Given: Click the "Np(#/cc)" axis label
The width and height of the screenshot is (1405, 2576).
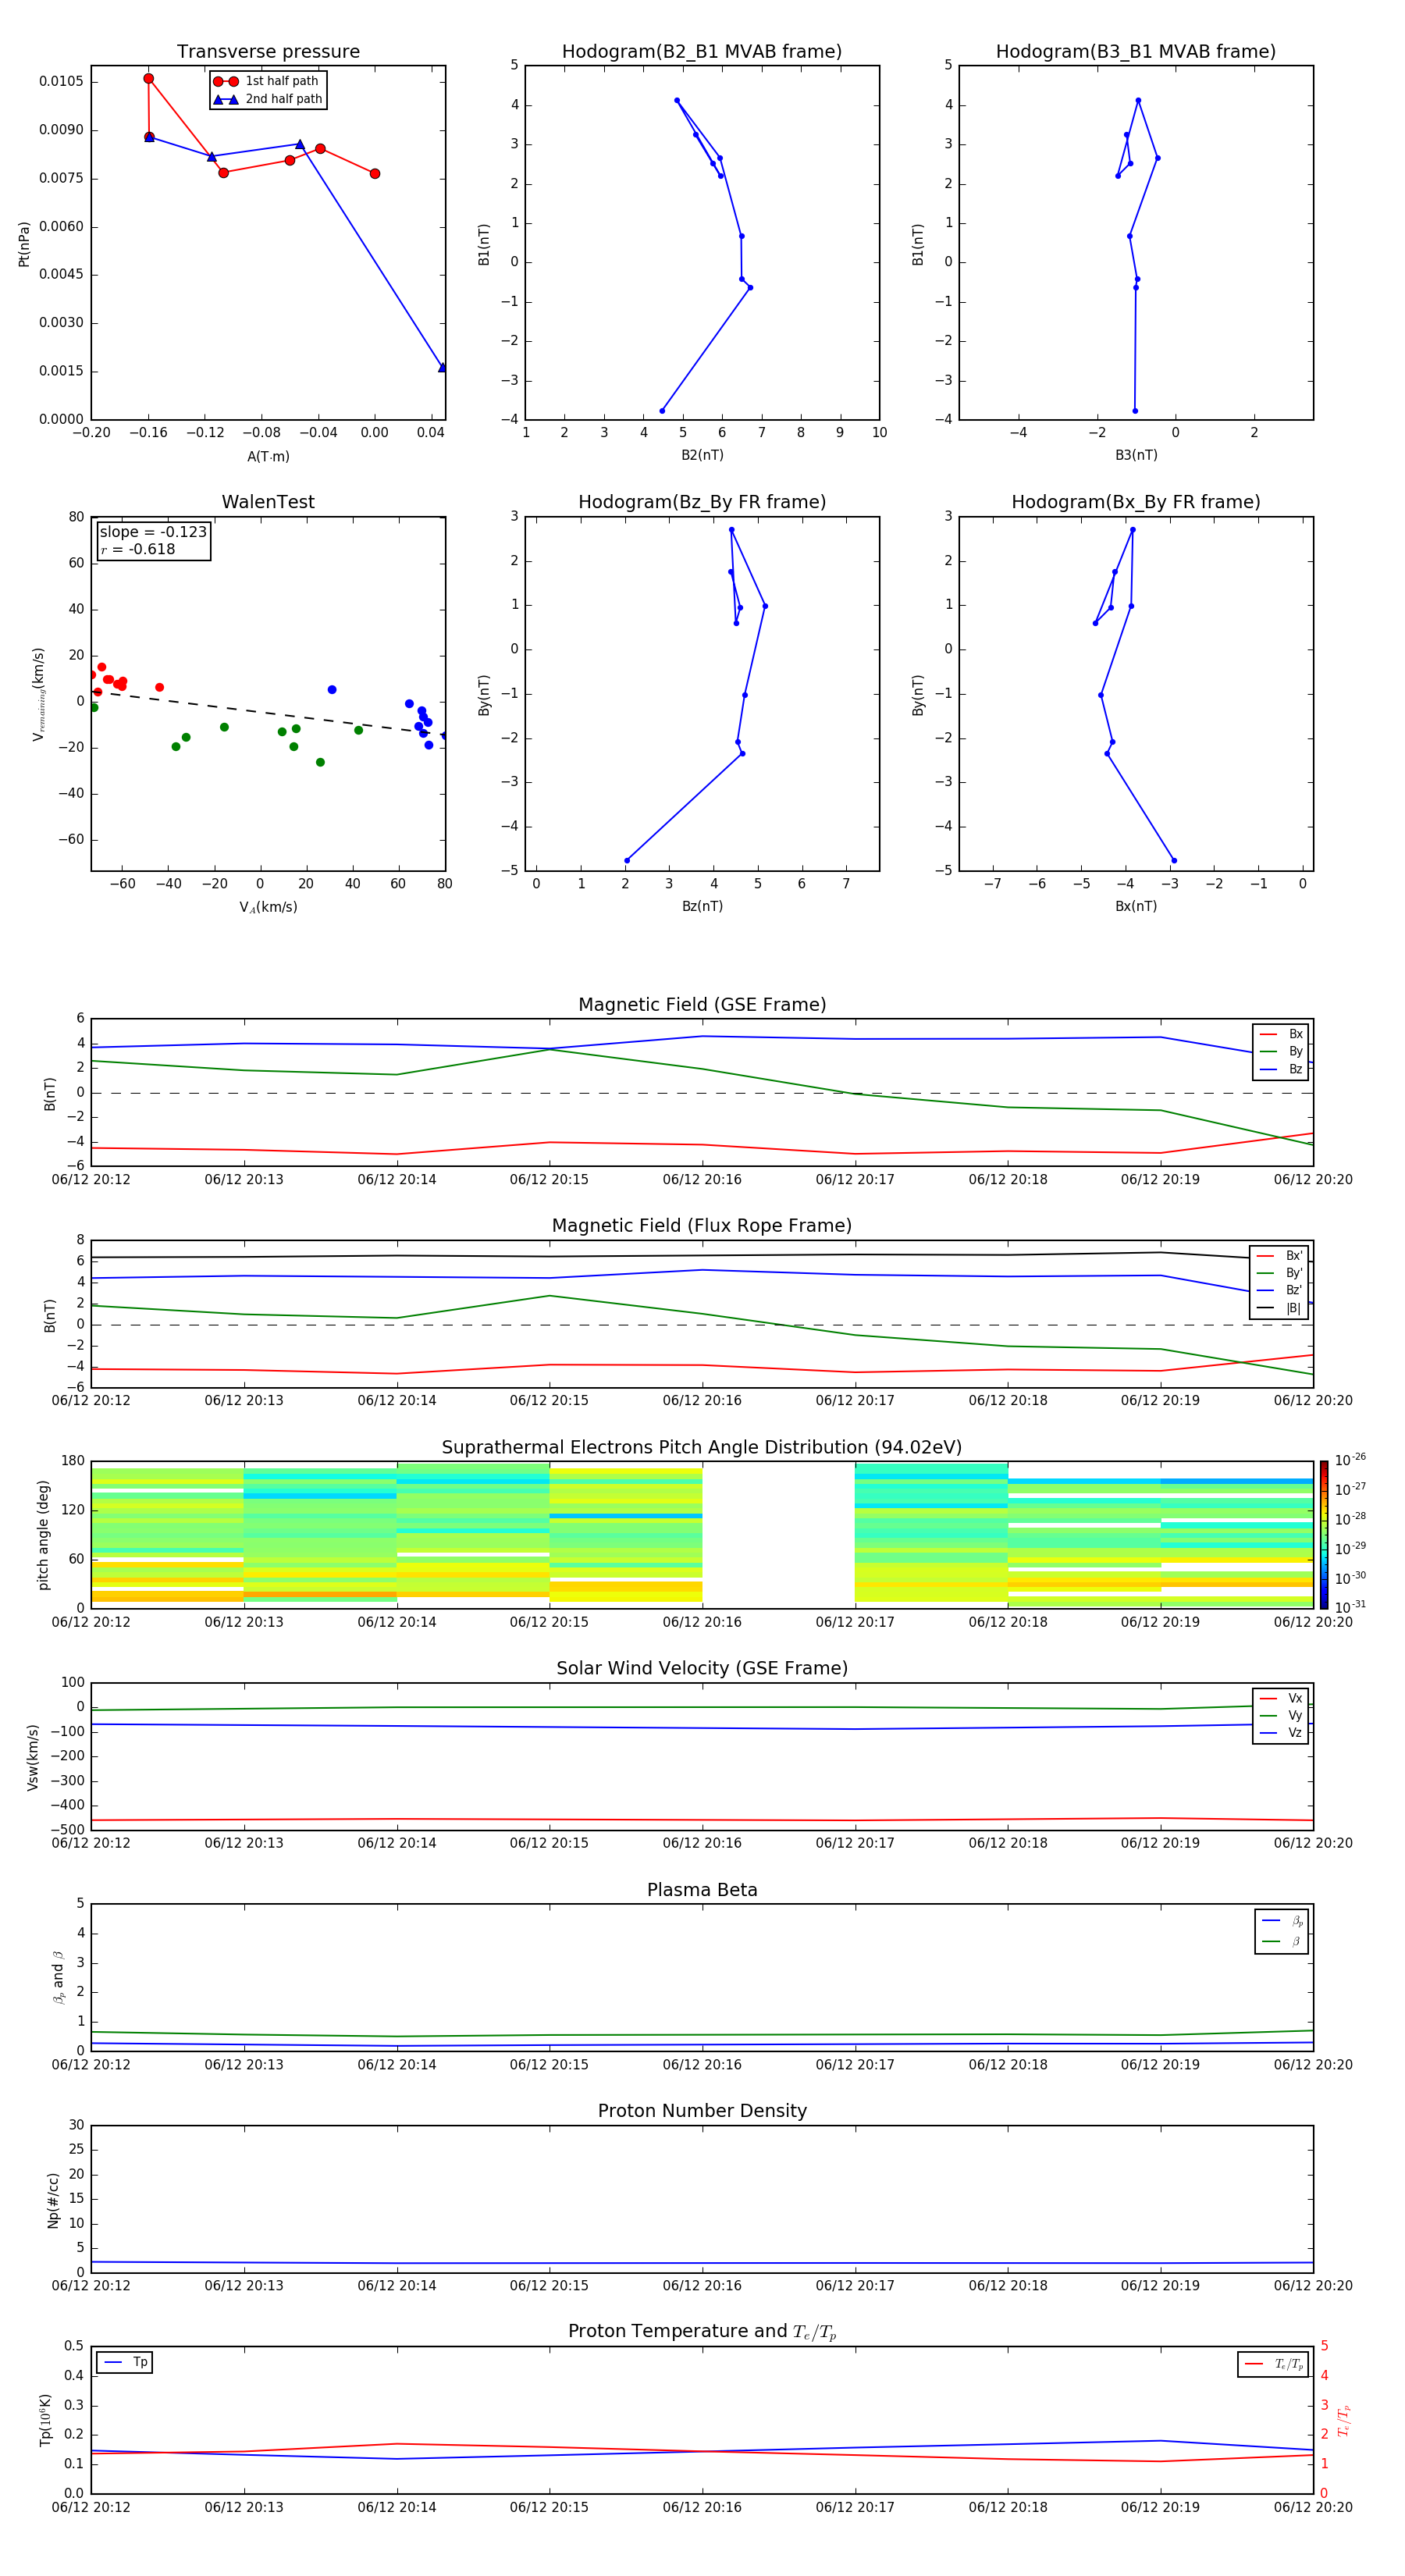Looking at the screenshot, I should tap(53, 2199).
